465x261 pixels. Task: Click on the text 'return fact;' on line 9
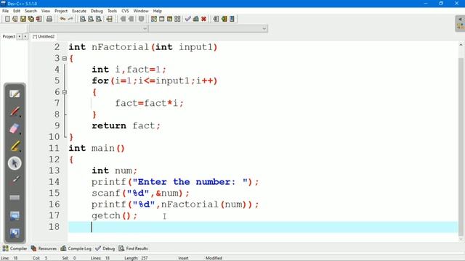pyautogui.click(x=126, y=125)
